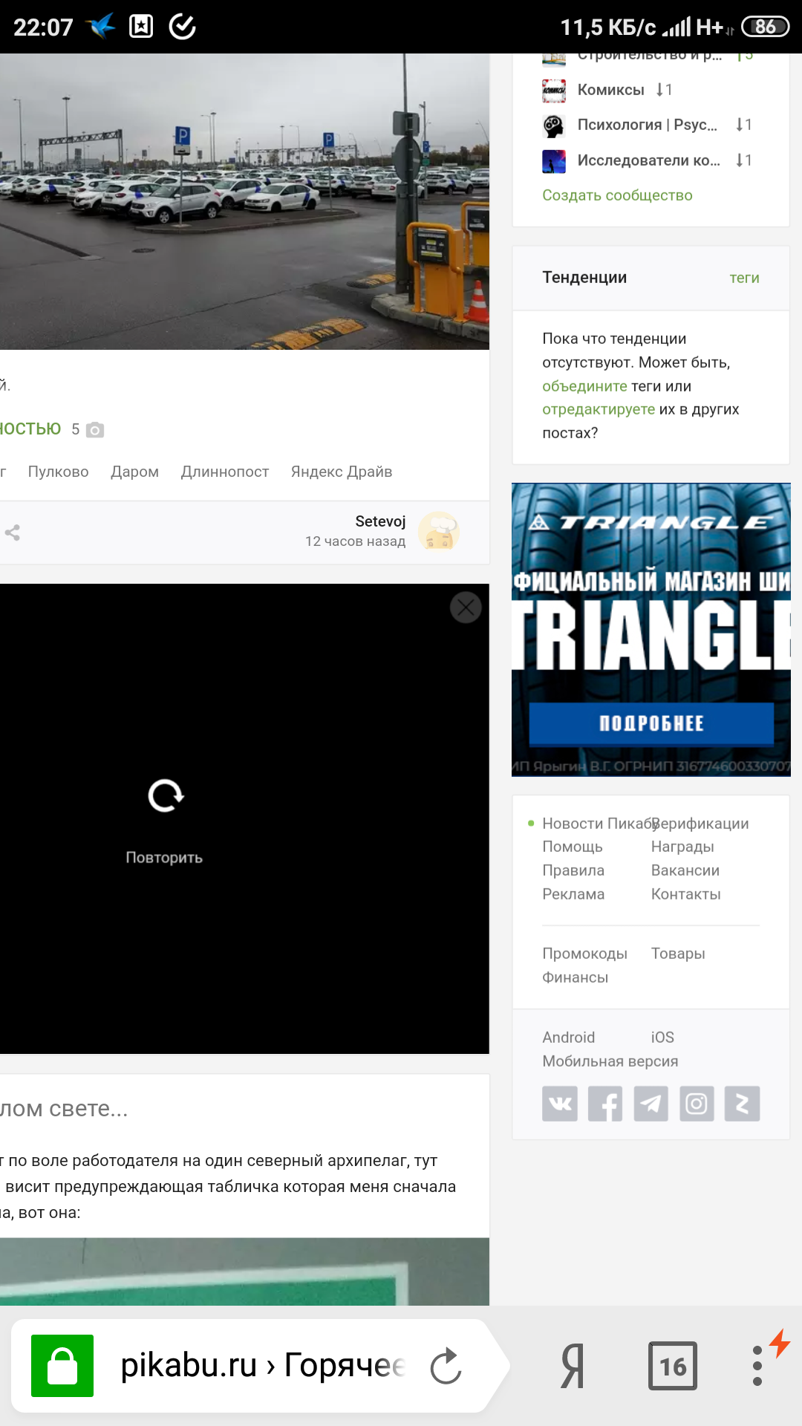Open Yandex home with Я button
The height and width of the screenshot is (1426, 802).
[573, 1366]
